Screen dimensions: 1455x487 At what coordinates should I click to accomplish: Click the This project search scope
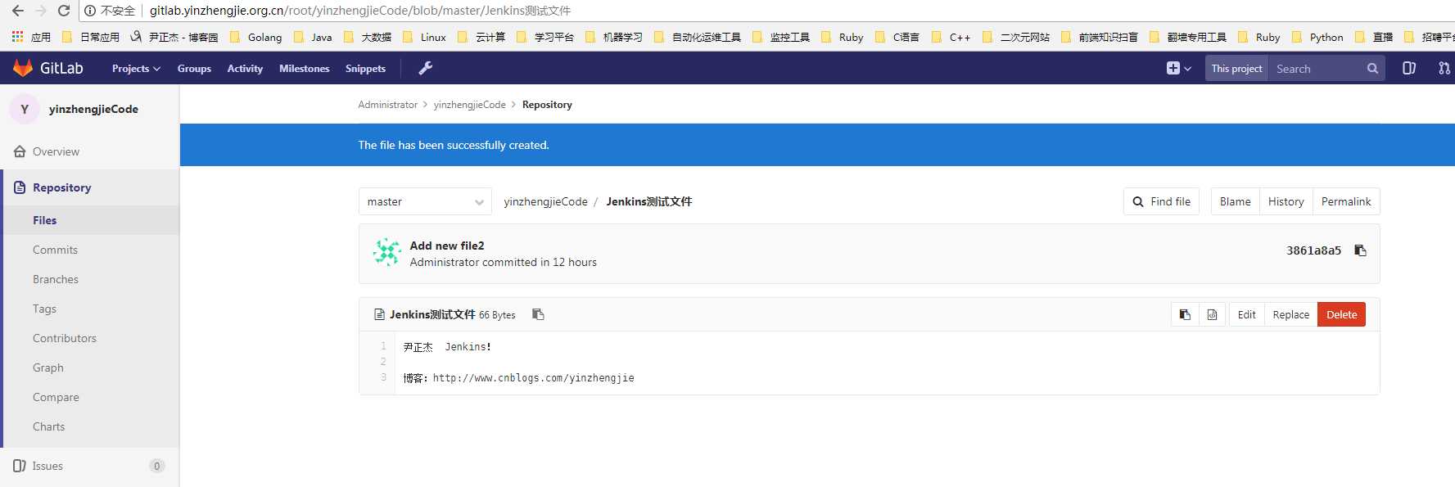click(x=1236, y=69)
